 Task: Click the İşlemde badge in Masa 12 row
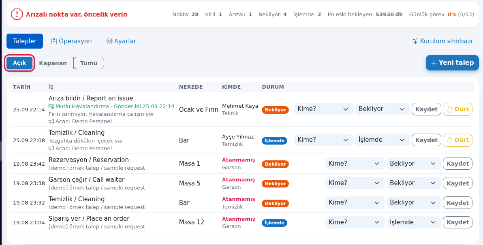pos(274,223)
